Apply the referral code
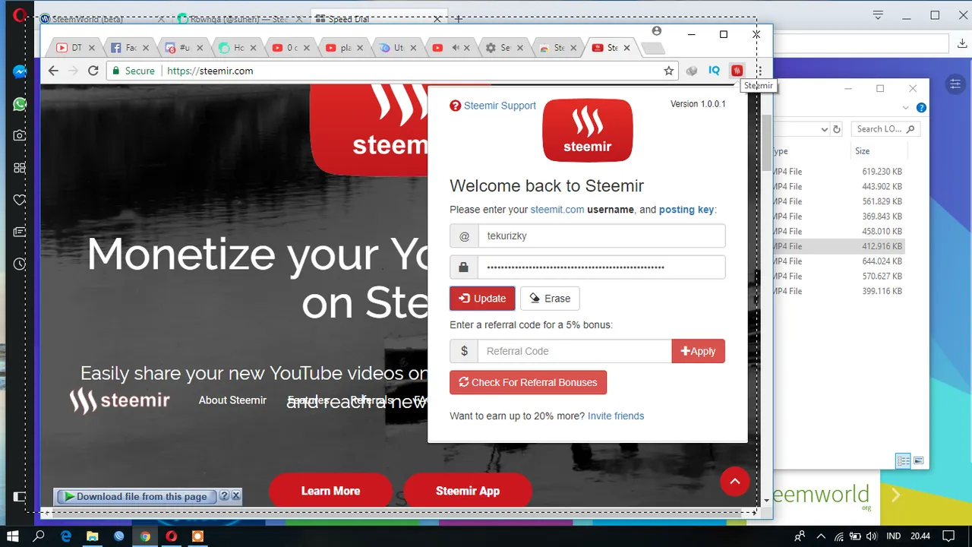 coord(699,351)
